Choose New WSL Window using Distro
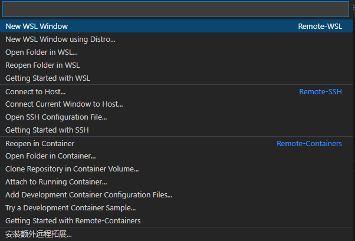Screen dimensions: 355x241 [60, 39]
